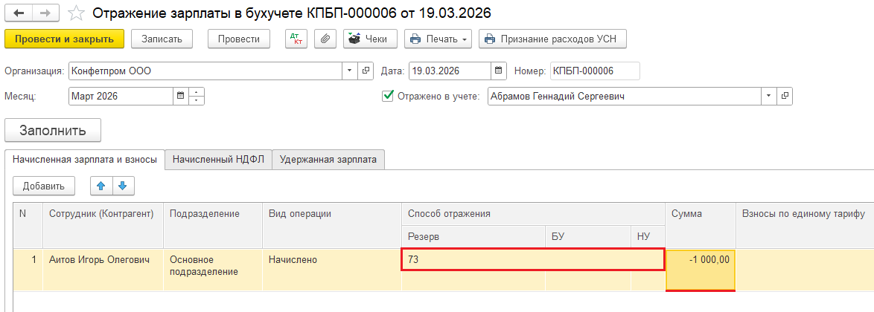Click Провести и закрыть
874x312 pixels.
pyautogui.click(x=63, y=39)
